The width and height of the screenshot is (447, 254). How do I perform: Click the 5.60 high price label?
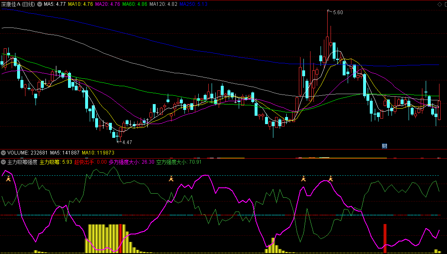(x=338, y=12)
